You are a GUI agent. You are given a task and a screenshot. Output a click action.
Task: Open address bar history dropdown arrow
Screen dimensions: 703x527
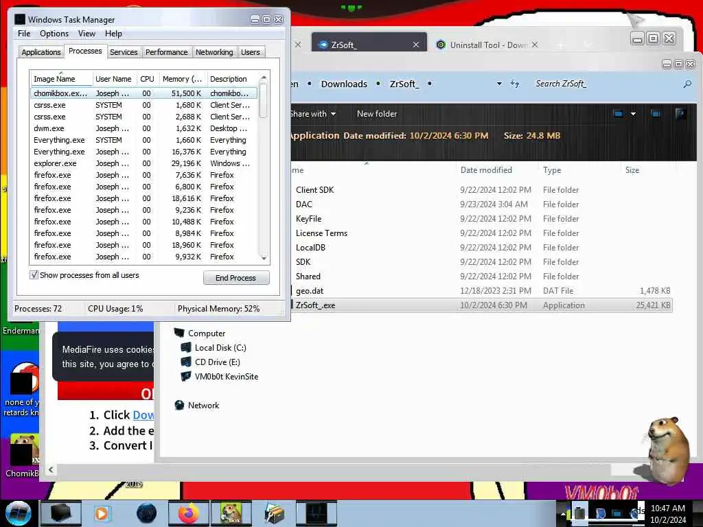pyautogui.click(x=499, y=84)
